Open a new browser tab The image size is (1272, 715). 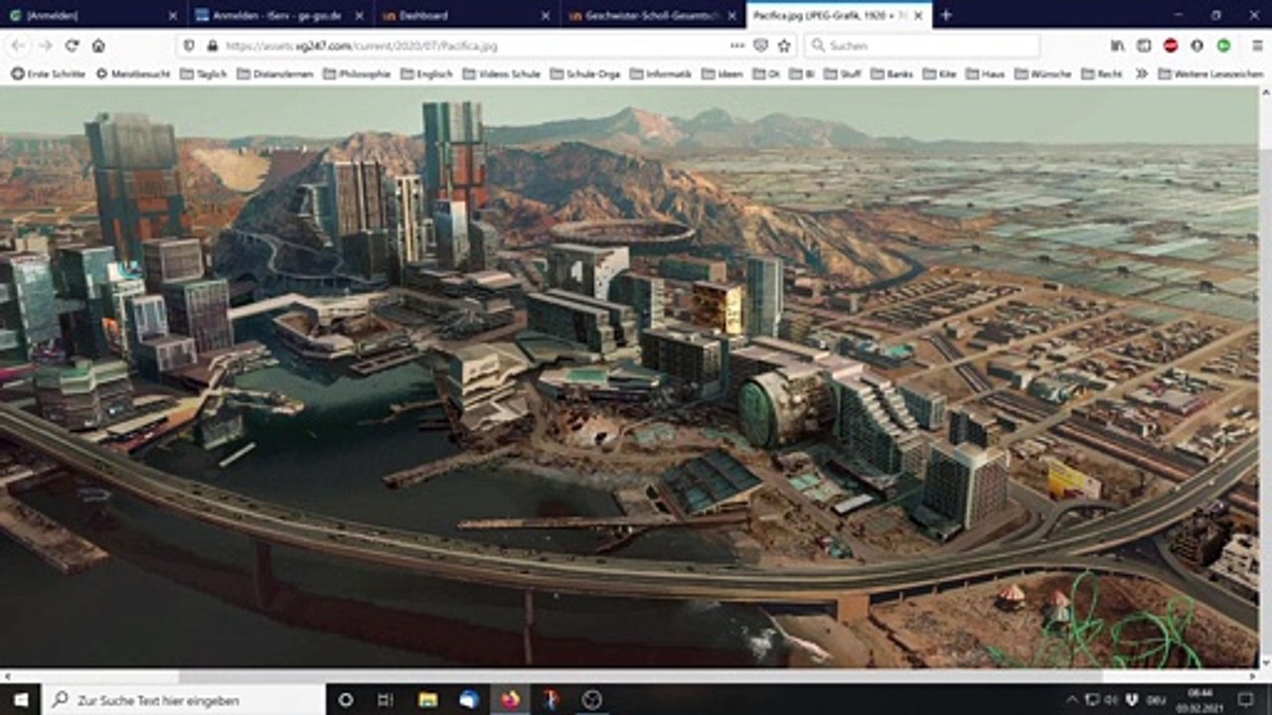tap(945, 15)
